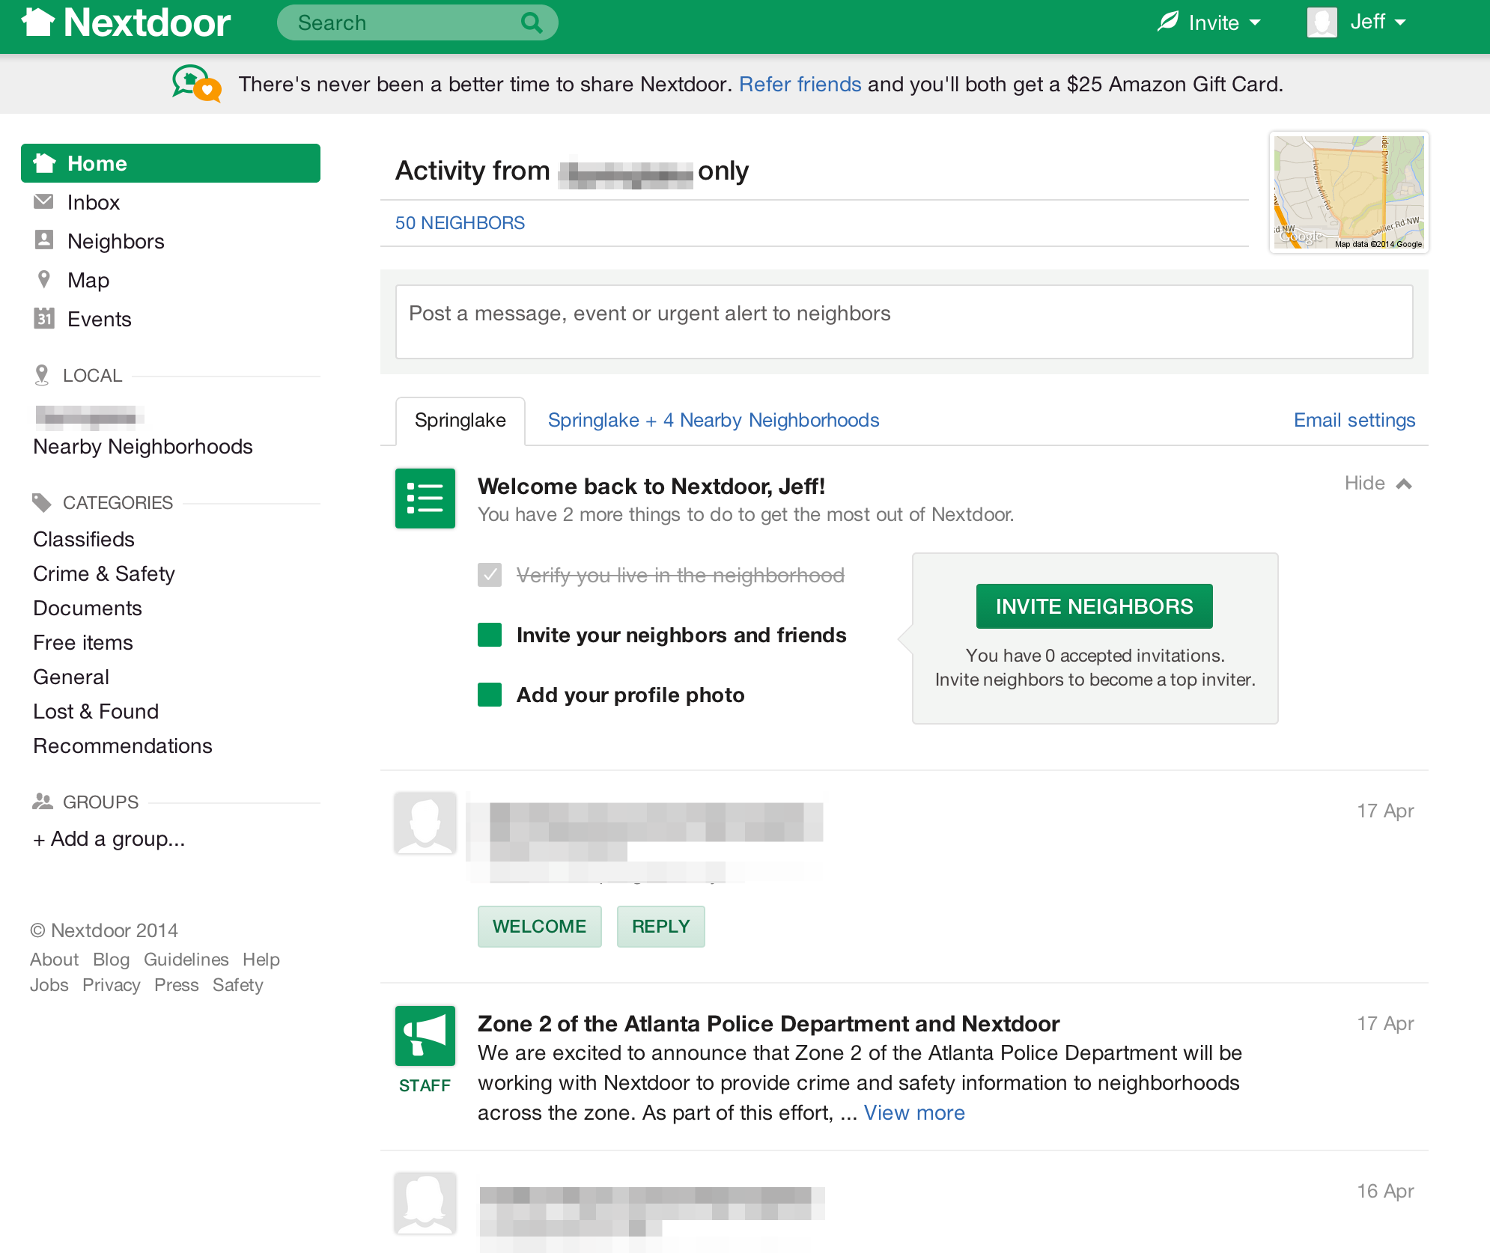This screenshot has height=1253, width=1490.
Task: Open Map in the sidebar
Action: tap(88, 280)
